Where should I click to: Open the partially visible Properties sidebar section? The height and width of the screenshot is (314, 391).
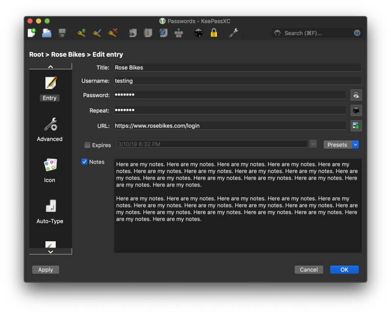coord(50,244)
